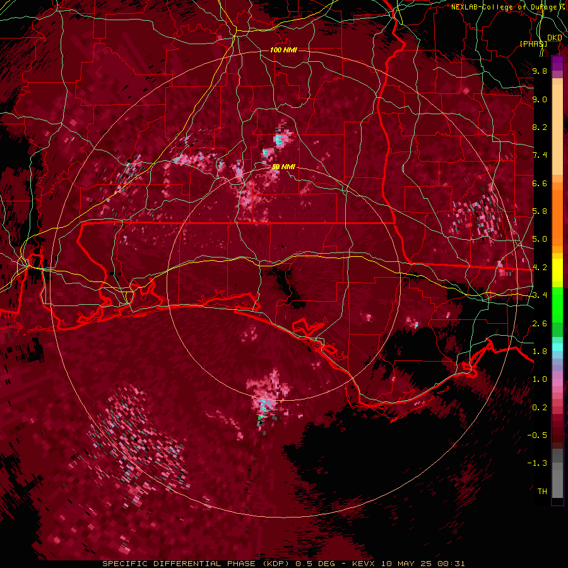Click the 1.8 scale value
The image size is (568, 568).
tap(540, 352)
